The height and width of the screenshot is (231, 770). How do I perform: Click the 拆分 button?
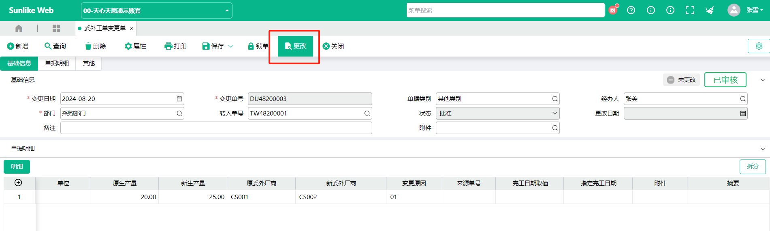752,166
